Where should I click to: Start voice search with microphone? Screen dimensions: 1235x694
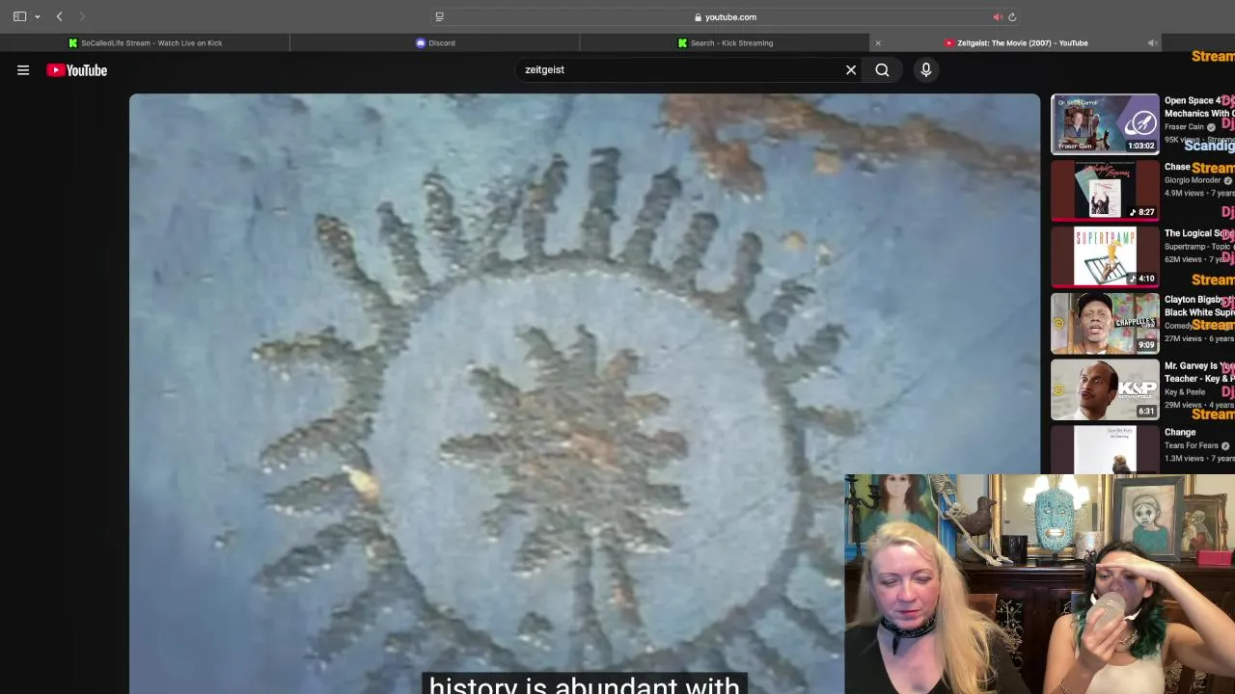[925, 70]
